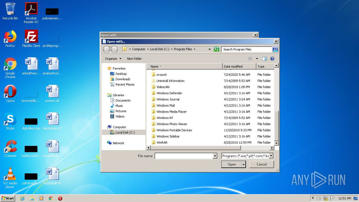
Task: Select the VideoLAN folder
Action: pyautogui.click(x=163, y=87)
